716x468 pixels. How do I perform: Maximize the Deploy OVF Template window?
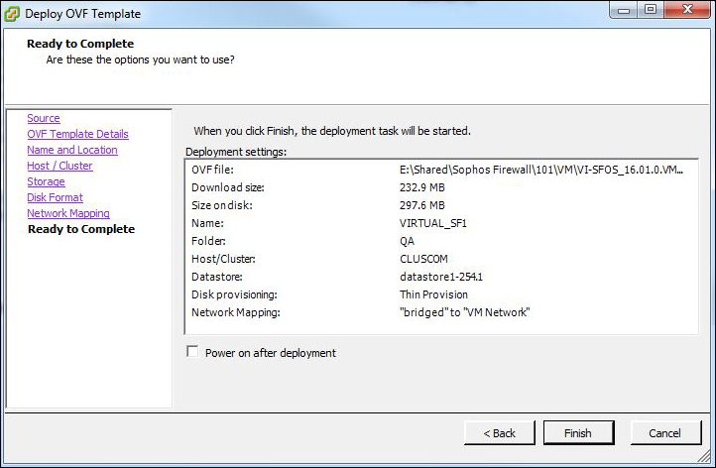pyautogui.click(x=651, y=10)
